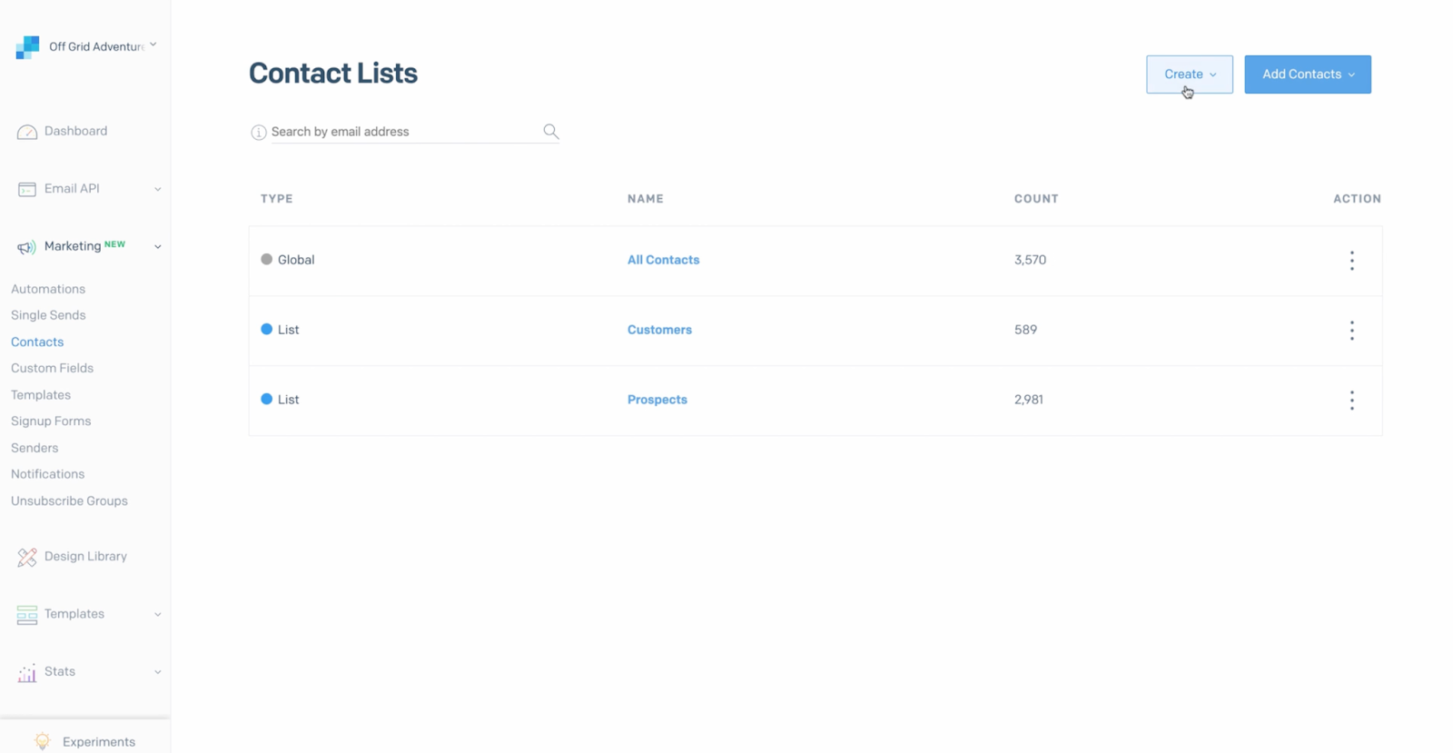1453x753 pixels.
Task: Select Automations in the sidebar
Action: point(47,288)
